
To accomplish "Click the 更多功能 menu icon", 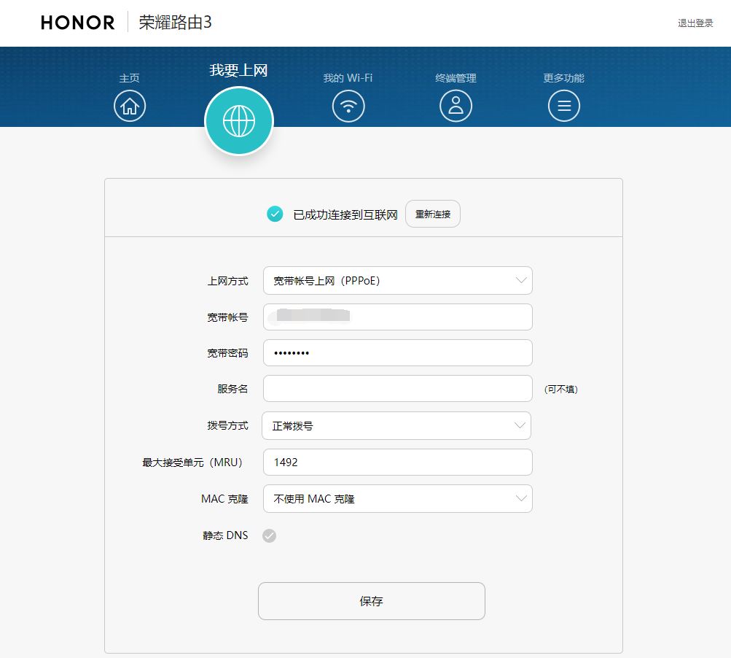I will click(563, 105).
